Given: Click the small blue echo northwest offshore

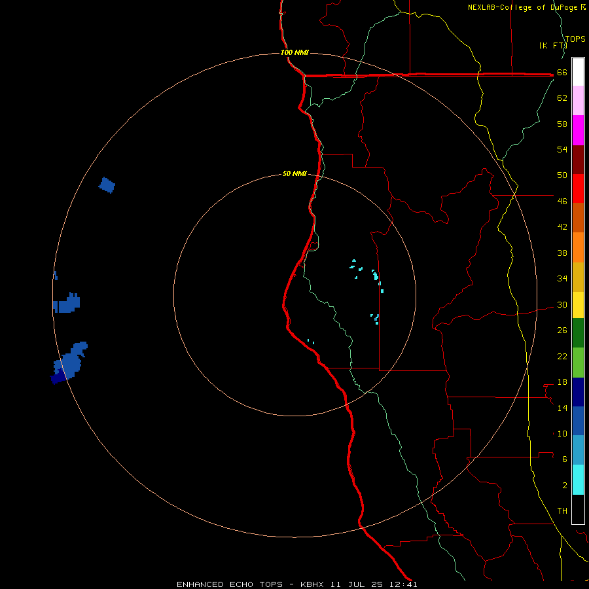Looking at the screenshot, I should coord(107,185).
